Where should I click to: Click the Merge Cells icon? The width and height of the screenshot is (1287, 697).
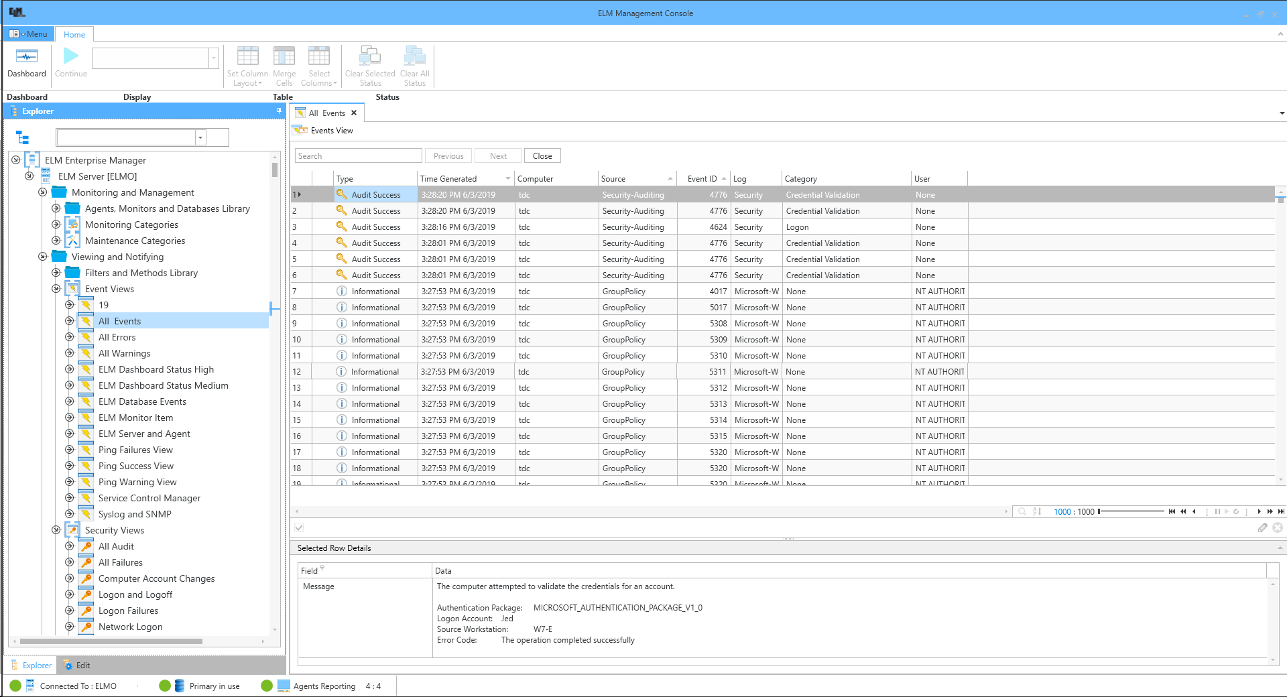tap(284, 56)
